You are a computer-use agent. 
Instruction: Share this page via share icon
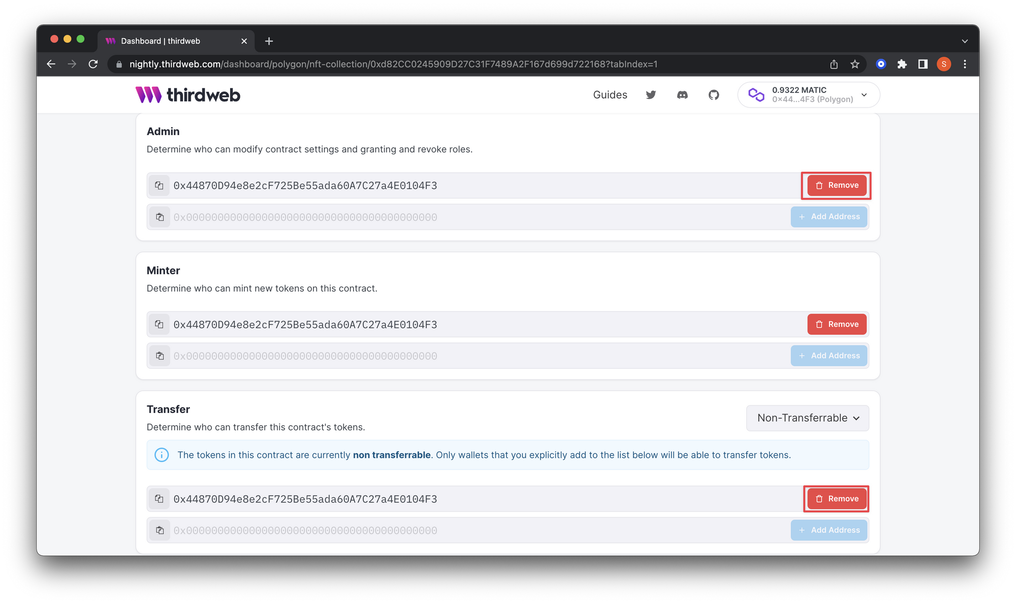point(834,64)
